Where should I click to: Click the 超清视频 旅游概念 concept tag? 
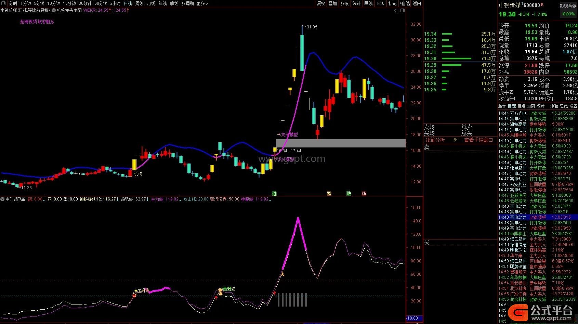pos(37,22)
